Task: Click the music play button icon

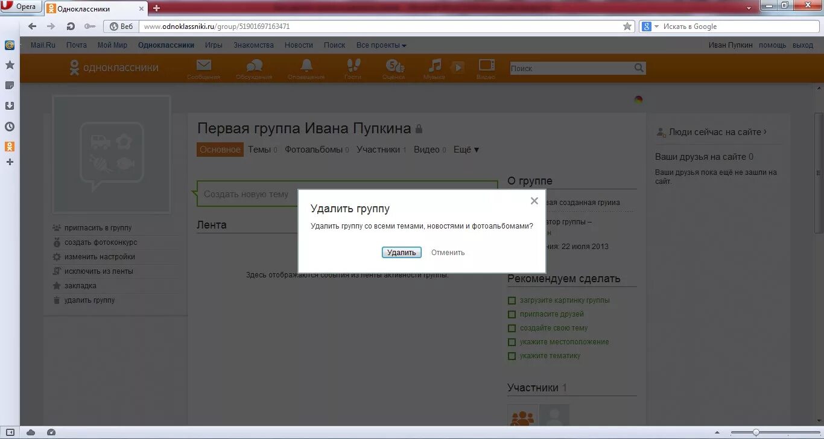Action: (458, 68)
